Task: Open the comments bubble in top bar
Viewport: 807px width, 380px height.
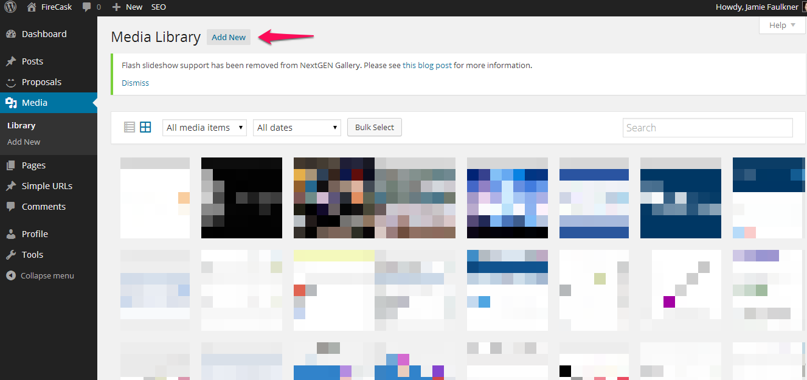Action: pyautogui.click(x=87, y=7)
